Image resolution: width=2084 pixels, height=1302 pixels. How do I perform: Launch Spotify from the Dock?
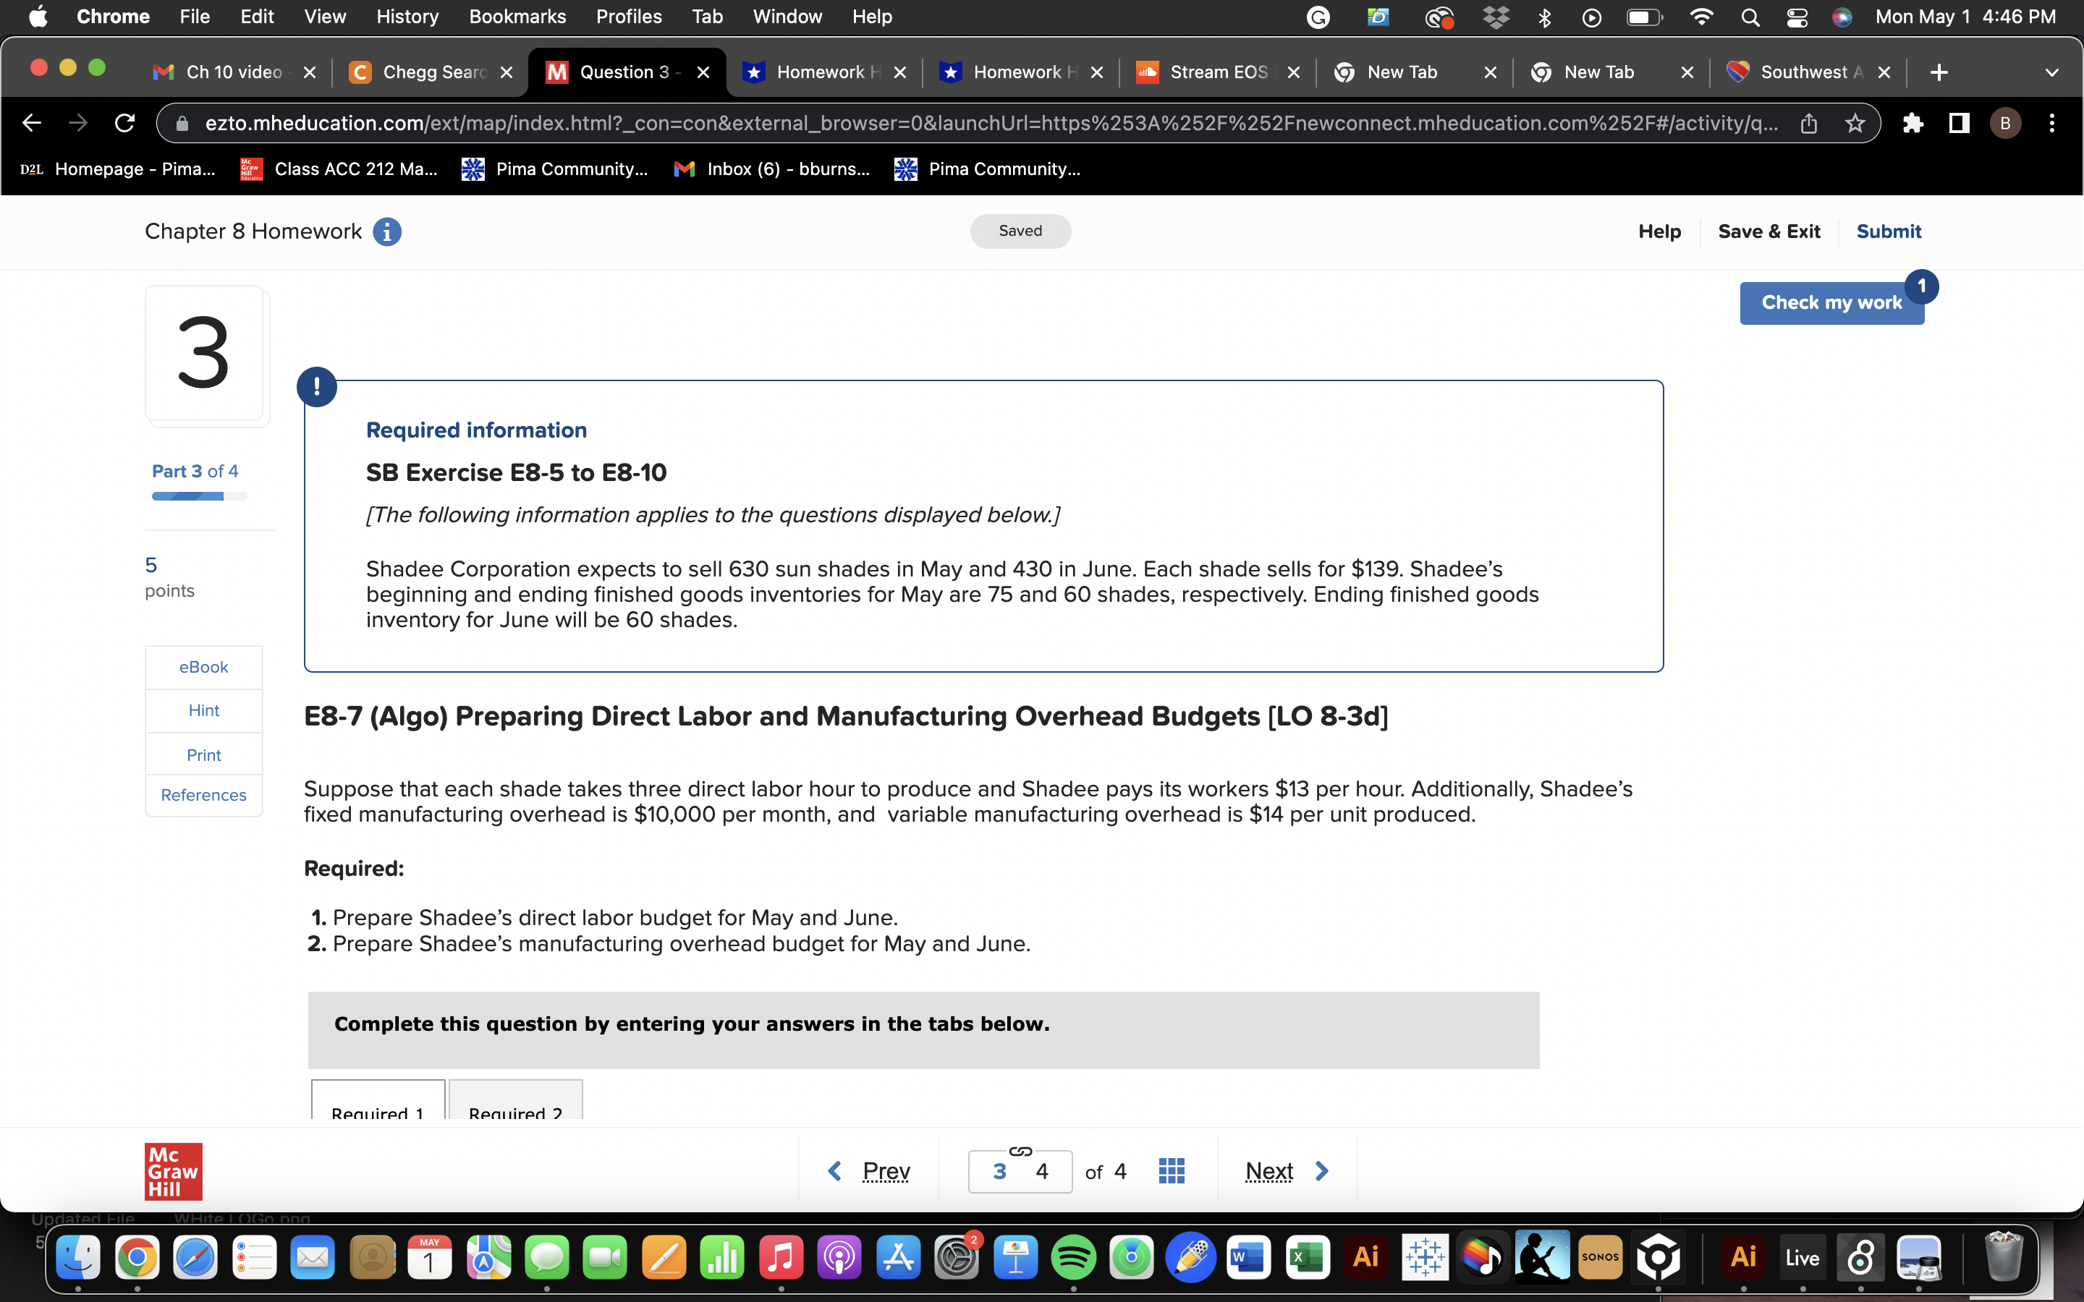pos(1075,1257)
